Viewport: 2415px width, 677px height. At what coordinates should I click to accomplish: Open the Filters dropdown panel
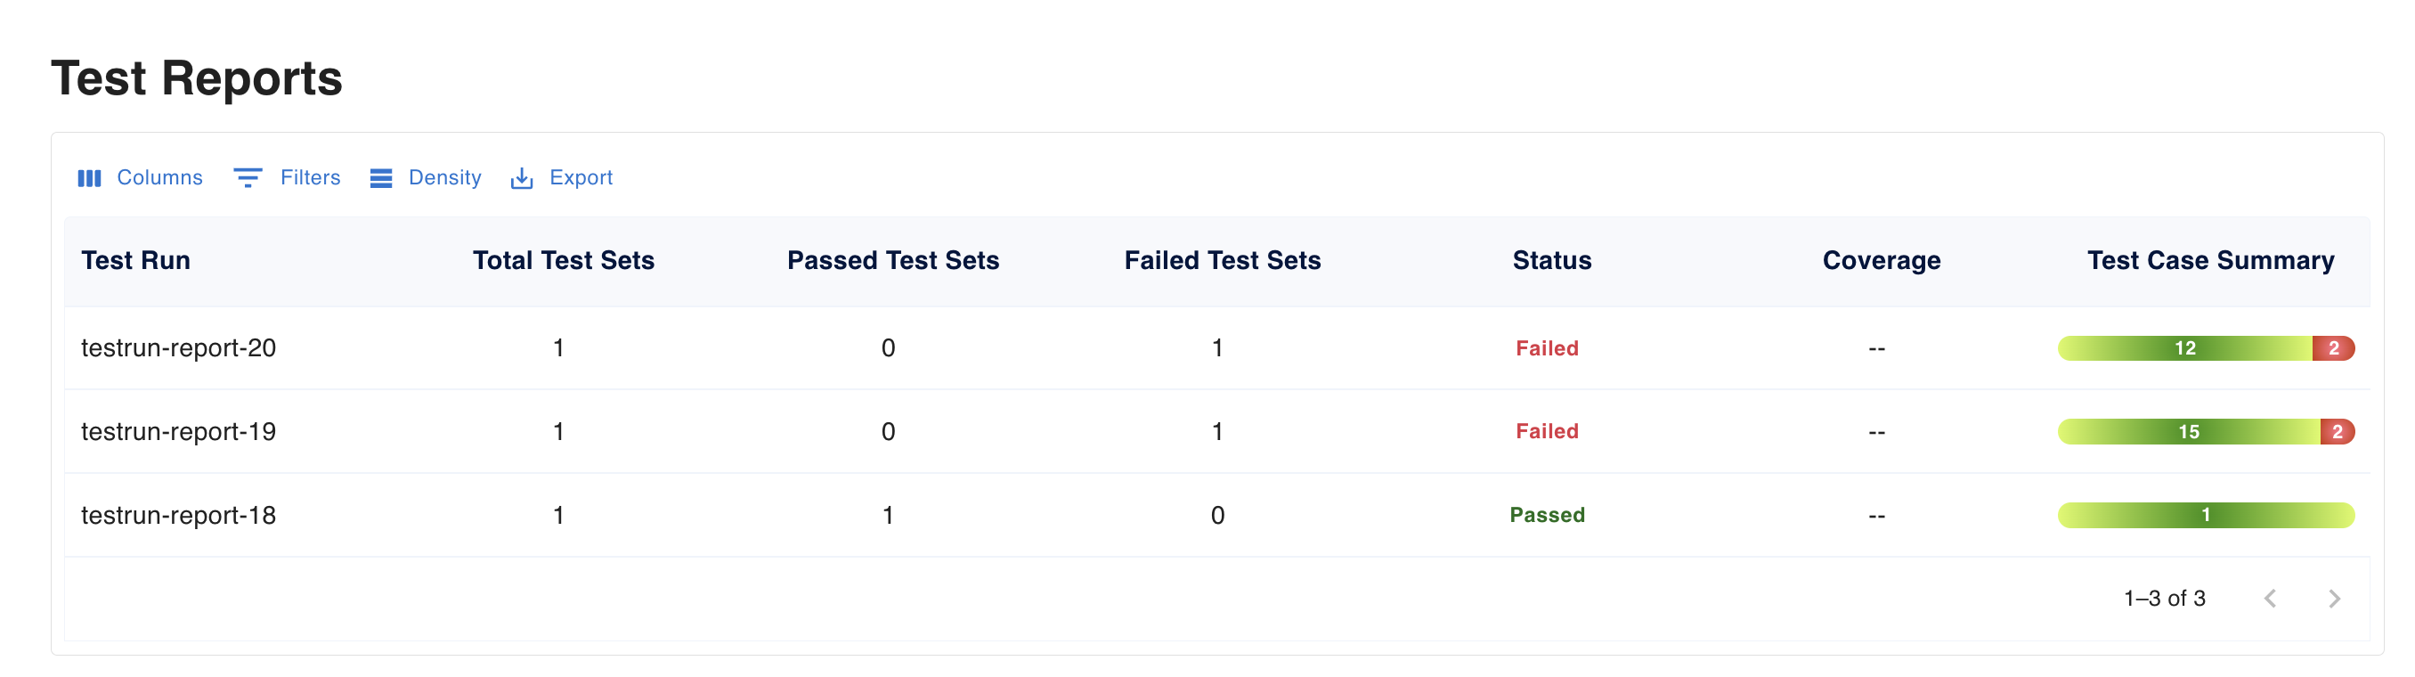point(309,177)
